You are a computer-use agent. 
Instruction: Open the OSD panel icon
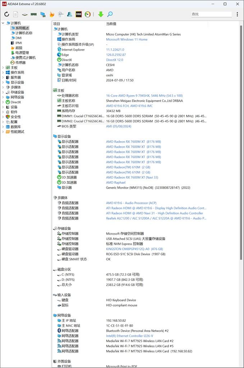(79, 14)
